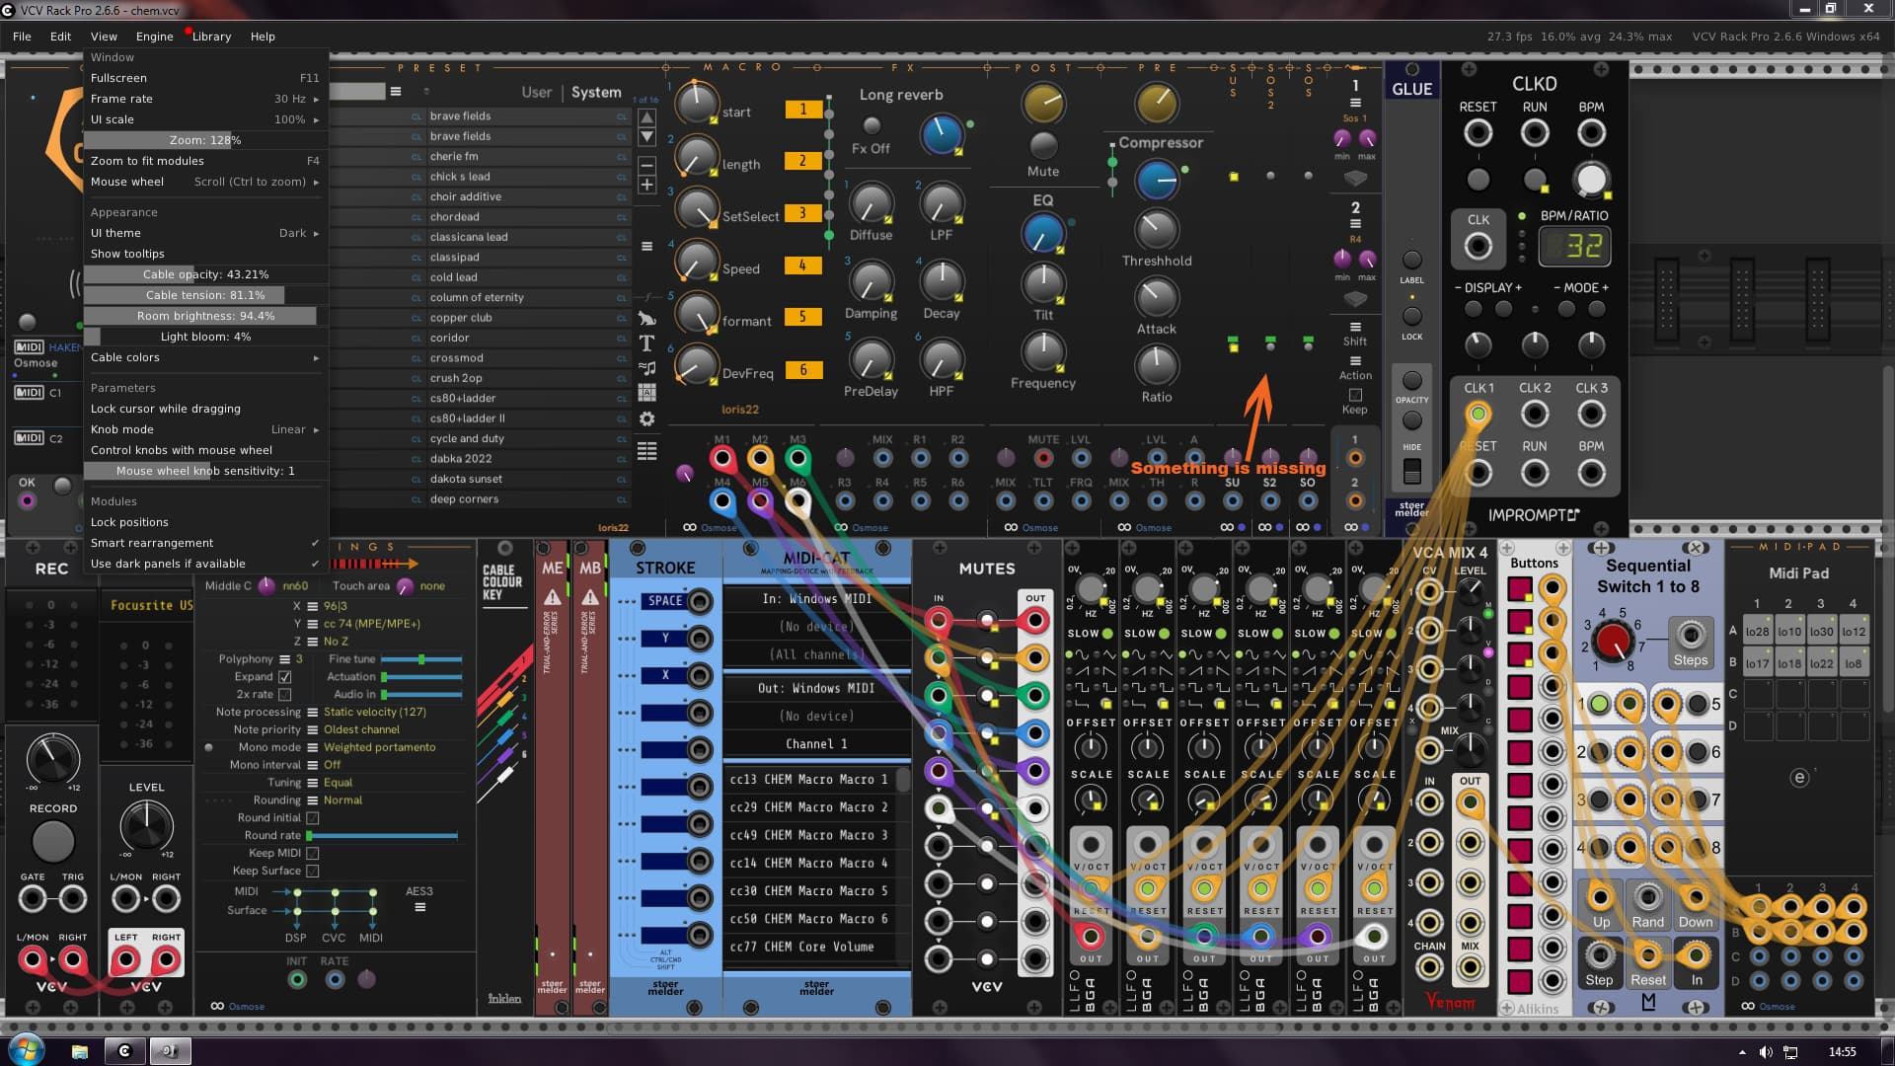Open the Engine menu
Image resolution: width=1895 pixels, height=1066 pixels.
tap(154, 37)
